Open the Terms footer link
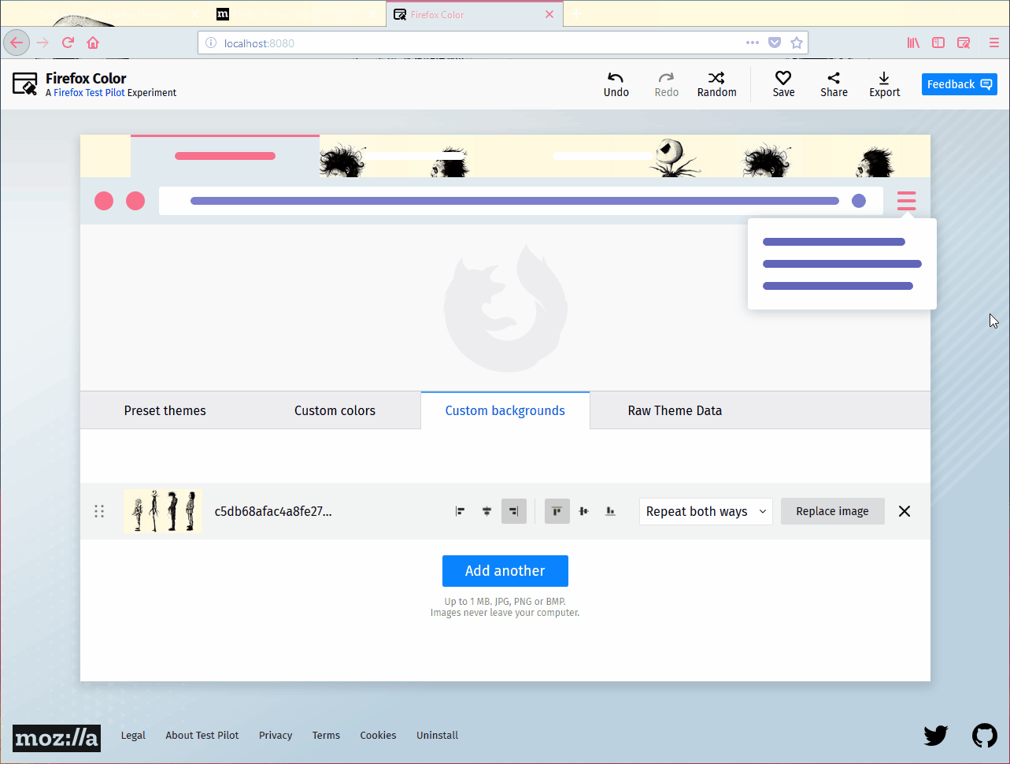Screen dimensions: 1010x764 326,735
